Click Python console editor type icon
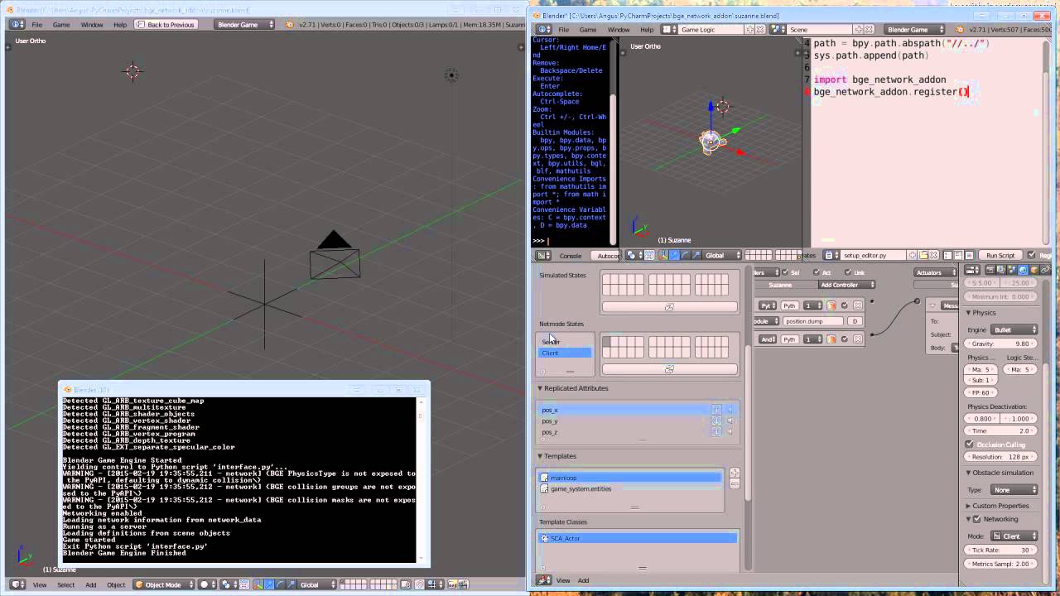Image resolution: width=1060 pixels, height=596 pixels. click(545, 255)
